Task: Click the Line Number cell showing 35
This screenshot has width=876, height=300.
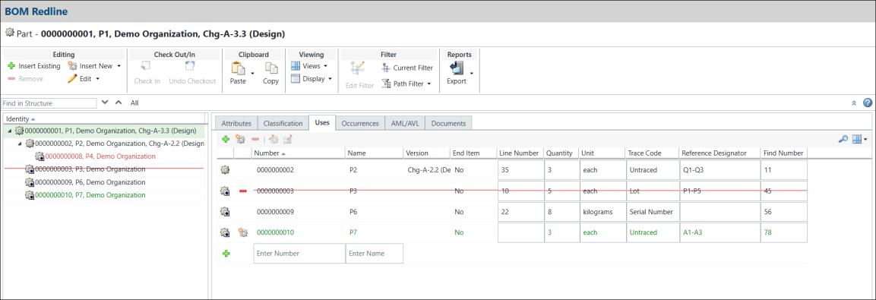Action: click(x=520, y=170)
